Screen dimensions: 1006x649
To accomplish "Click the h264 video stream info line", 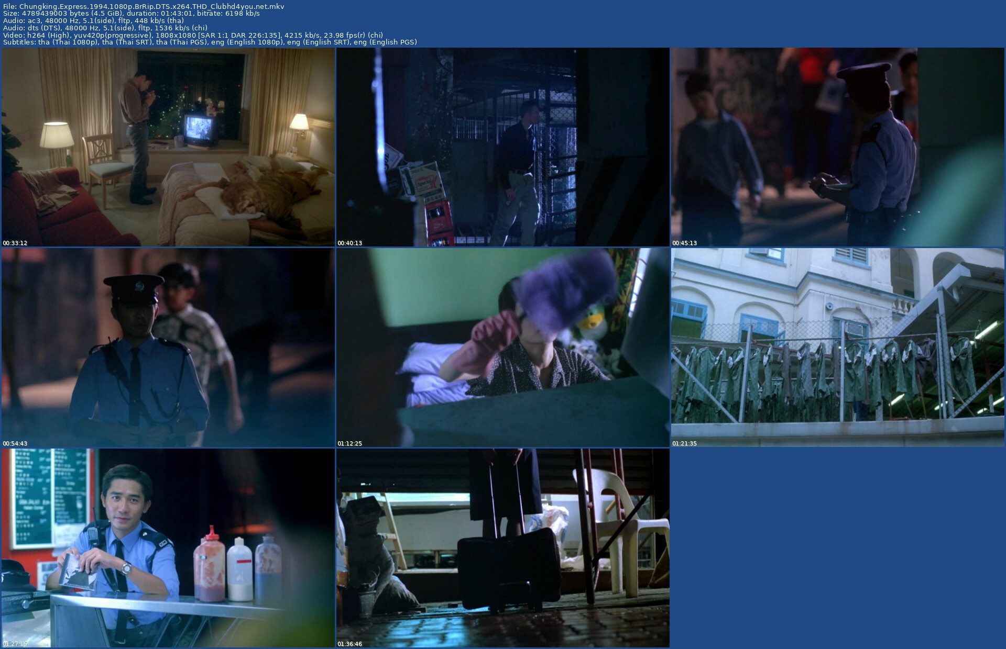I will [193, 35].
